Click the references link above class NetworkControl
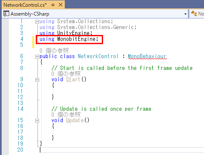The image size is (204, 155). pos(54,51)
